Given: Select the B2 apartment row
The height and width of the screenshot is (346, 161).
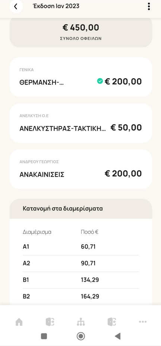Looking at the screenshot, I should pos(81,296).
